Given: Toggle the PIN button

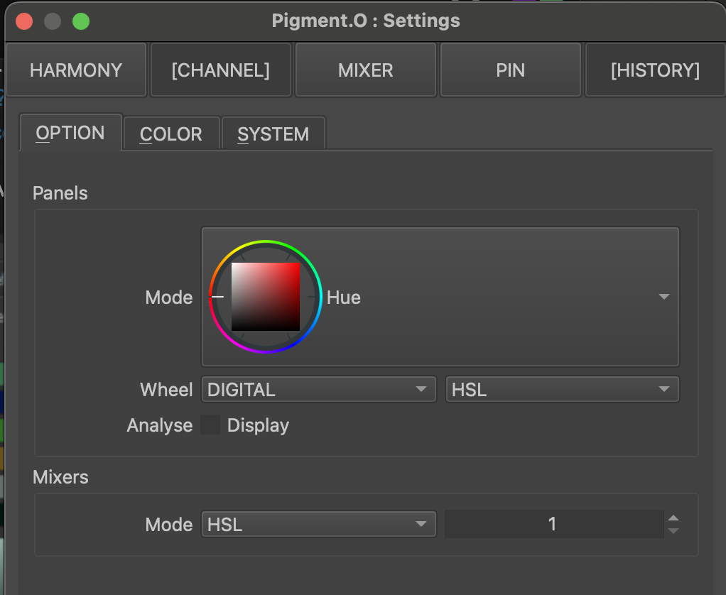Looking at the screenshot, I should tap(511, 70).
